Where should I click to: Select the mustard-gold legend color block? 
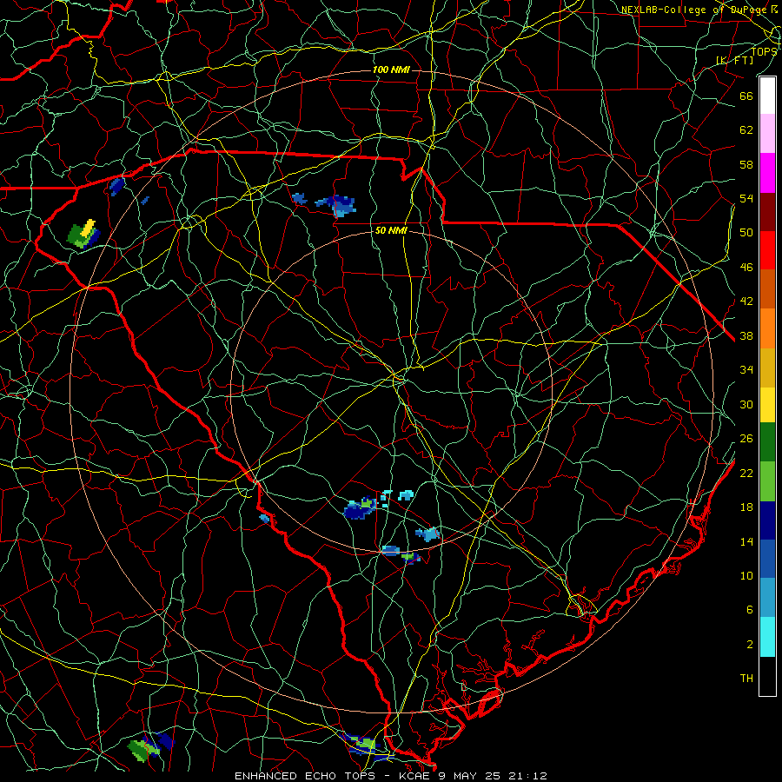767,368
